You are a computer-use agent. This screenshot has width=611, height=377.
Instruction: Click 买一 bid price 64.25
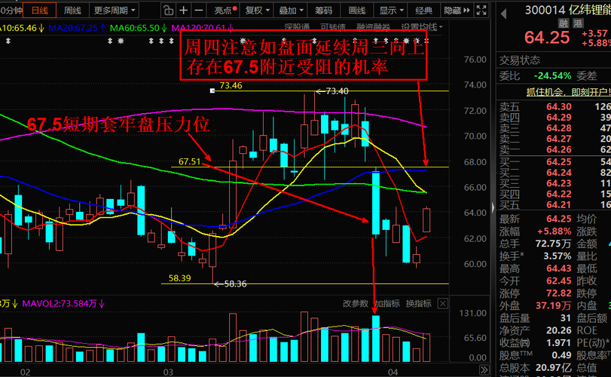pos(559,162)
